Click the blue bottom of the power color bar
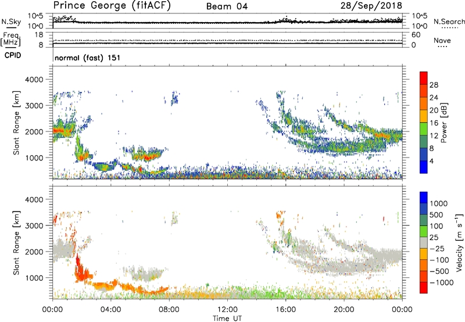The image size is (465, 322). (x=424, y=167)
